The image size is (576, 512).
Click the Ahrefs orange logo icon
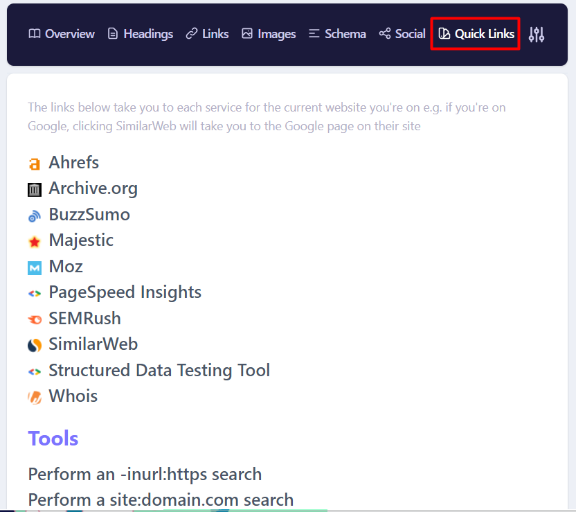click(x=35, y=164)
